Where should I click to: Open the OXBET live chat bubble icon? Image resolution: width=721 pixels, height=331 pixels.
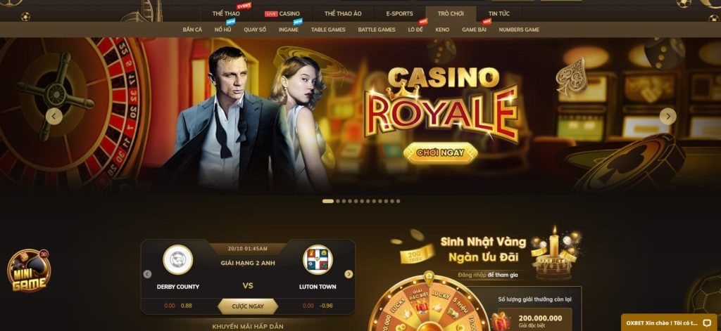click(707, 323)
